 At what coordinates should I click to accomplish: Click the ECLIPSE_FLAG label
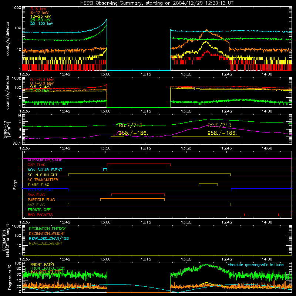click(x=40, y=190)
